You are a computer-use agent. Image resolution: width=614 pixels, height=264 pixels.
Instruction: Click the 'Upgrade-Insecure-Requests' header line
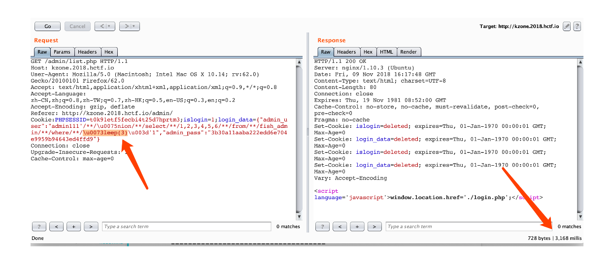79,152
